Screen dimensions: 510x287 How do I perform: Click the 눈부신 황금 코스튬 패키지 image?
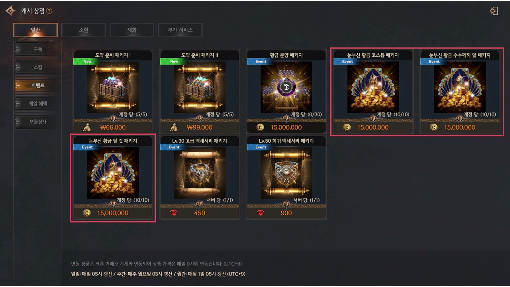tap(373, 87)
